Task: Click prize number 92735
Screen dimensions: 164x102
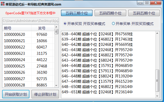Action: 42,79
